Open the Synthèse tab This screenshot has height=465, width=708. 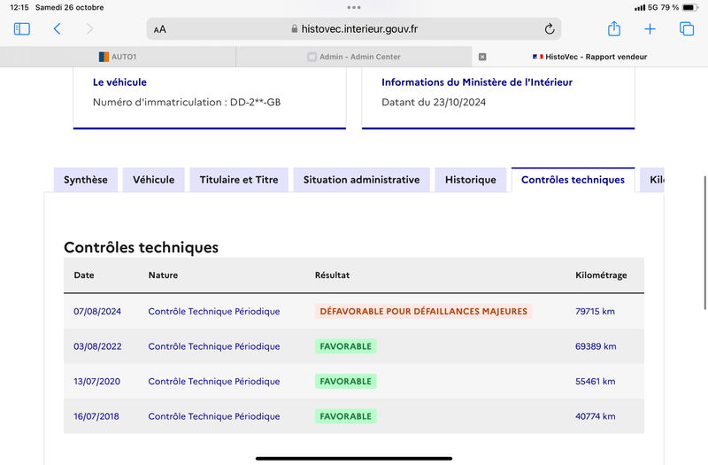[x=86, y=180]
